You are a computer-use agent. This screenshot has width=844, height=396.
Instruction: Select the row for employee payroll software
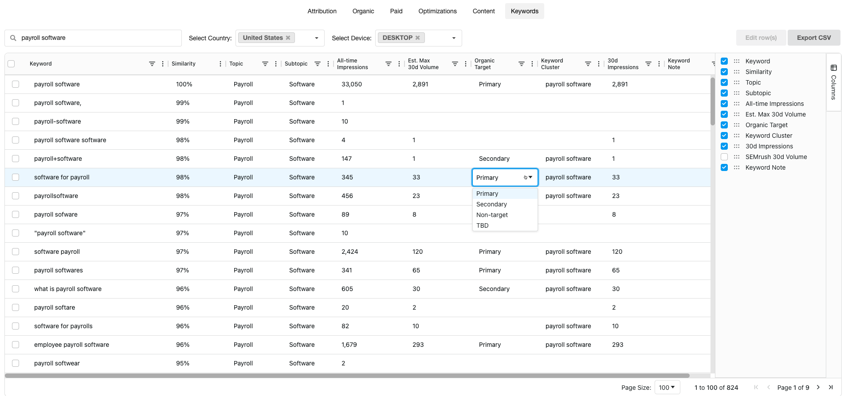[x=16, y=345]
